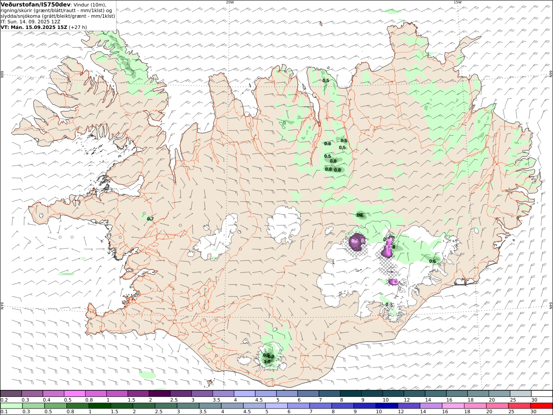The image size is (553, 415).
Task: Pick the purple snow swatch starting at 3
Action: pyautogui.click(x=202, y=393)
